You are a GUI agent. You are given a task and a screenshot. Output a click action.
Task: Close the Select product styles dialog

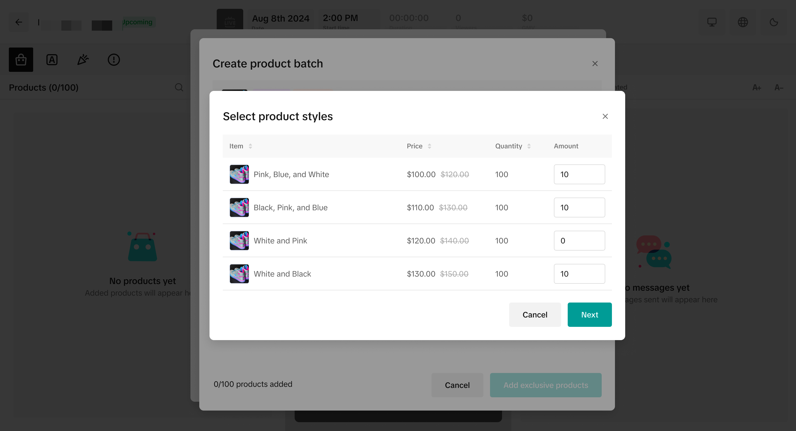tap(605, 117)
